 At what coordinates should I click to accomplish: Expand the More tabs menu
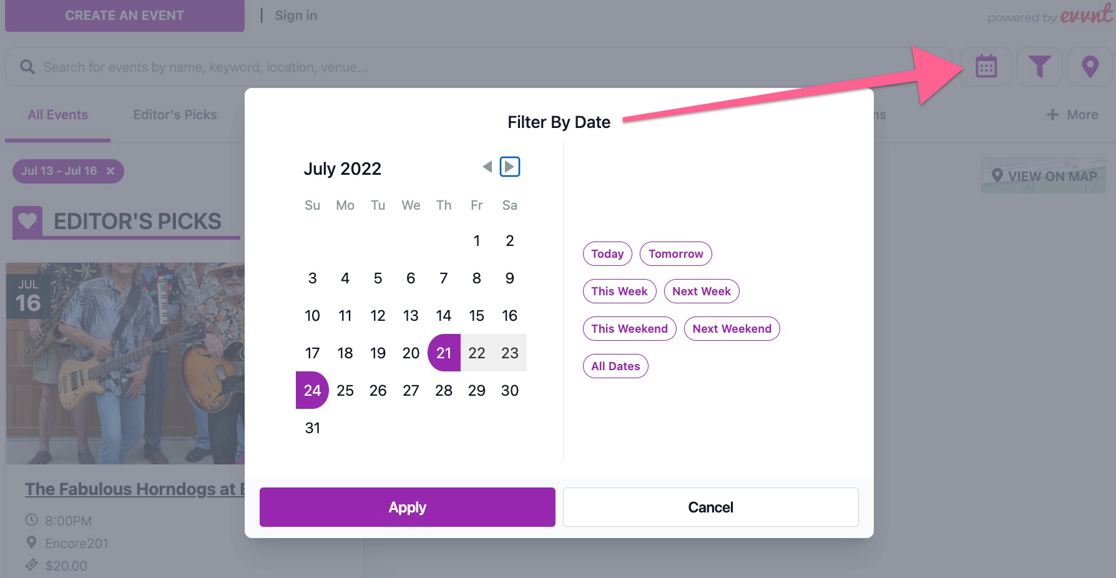pyautogui.click(x=1072, y=115)
